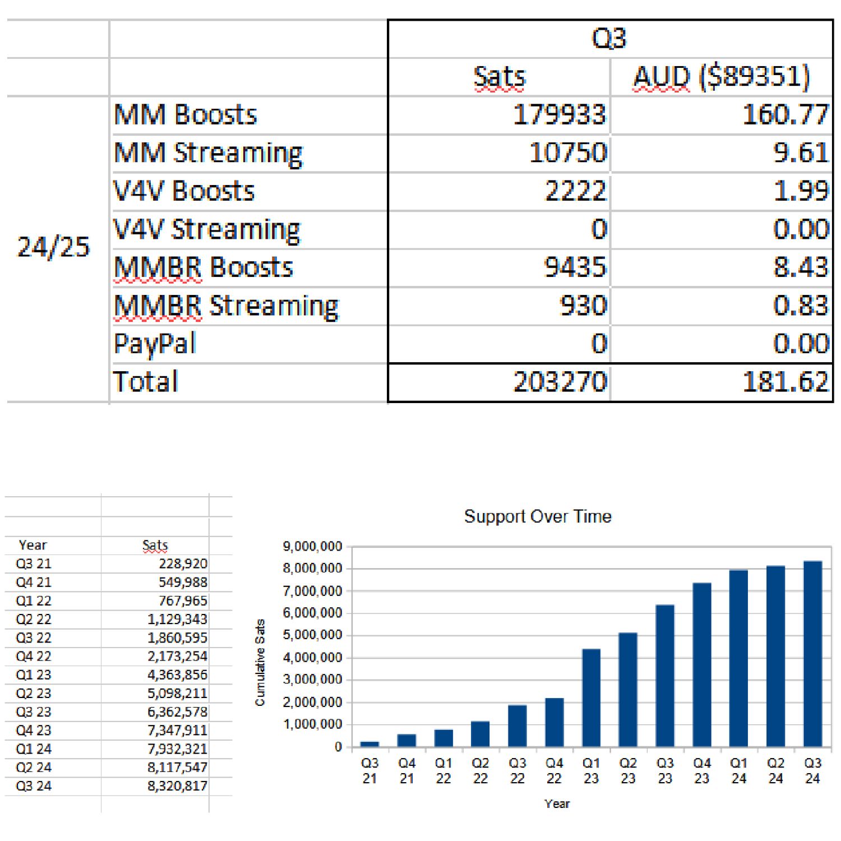This screenshot has width=841, height=841.
Task: Select the Q2 22 bar in chart
Action: click(480, 734)
